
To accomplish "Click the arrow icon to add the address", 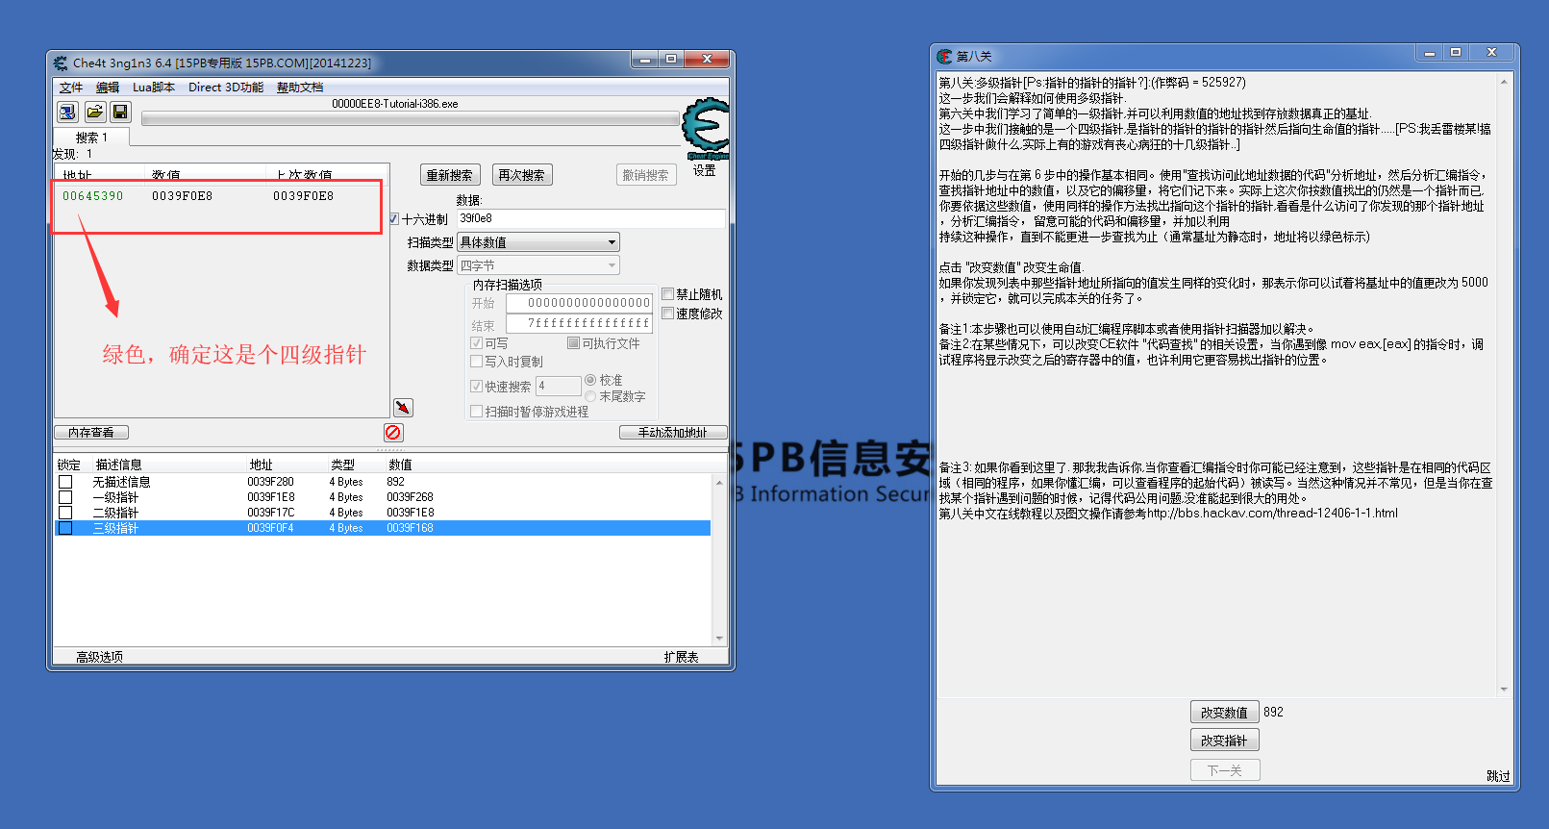I will 403,408.
